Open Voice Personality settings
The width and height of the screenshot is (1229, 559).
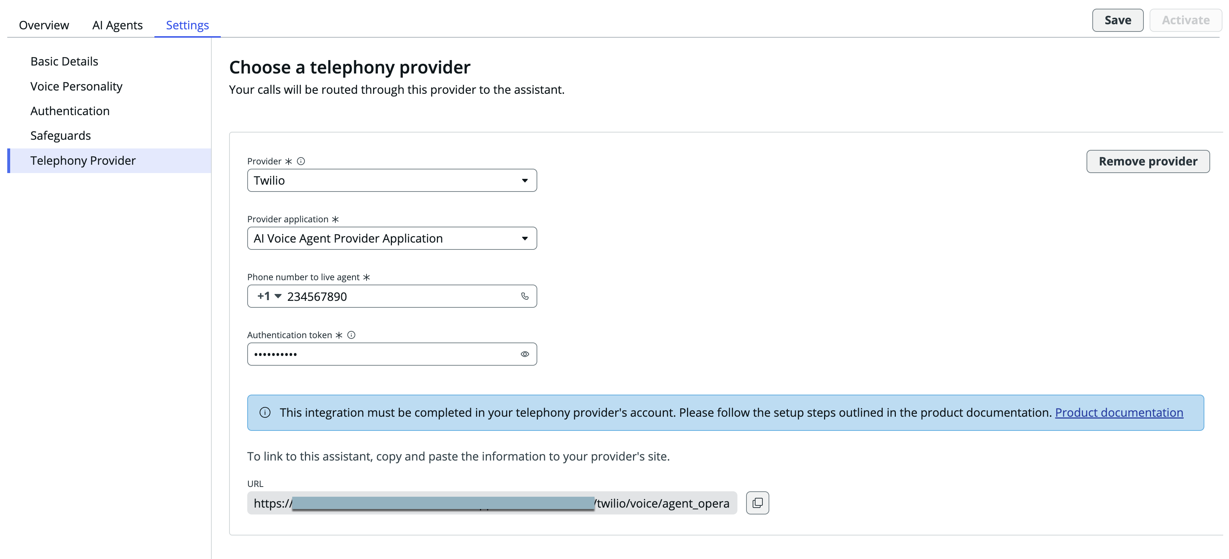pyautogui.click(x=76, y=86)
